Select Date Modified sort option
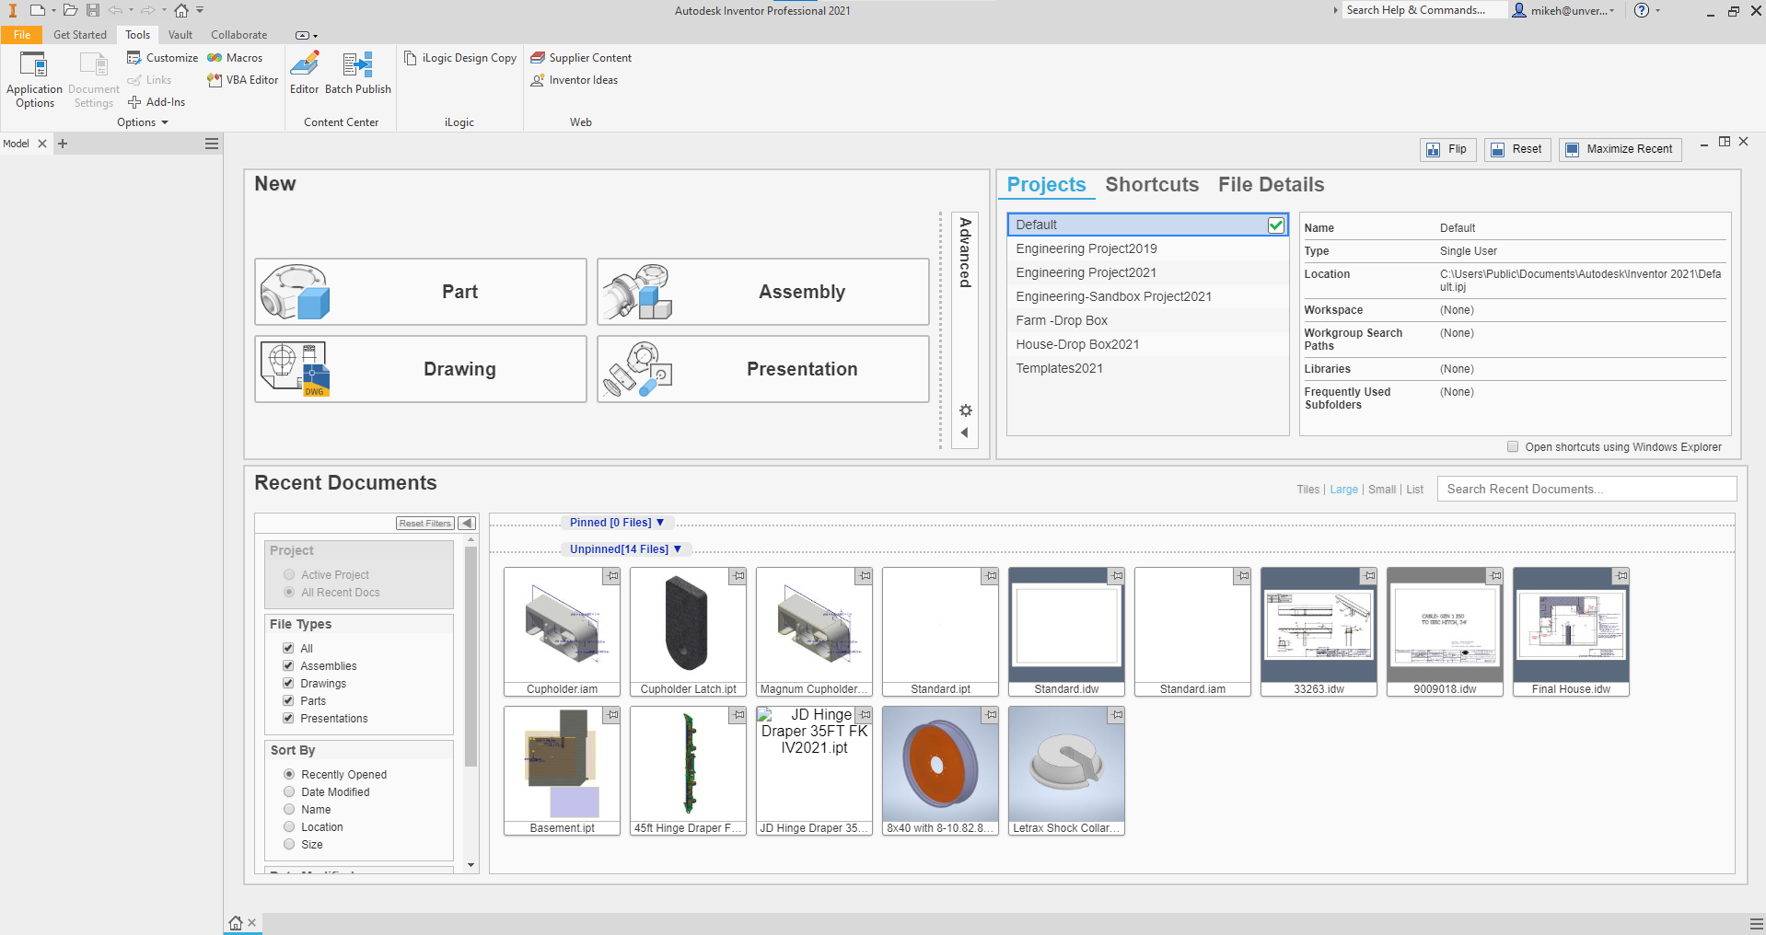The width and height of the screenshot is (1766, 935). coord(289,791)
